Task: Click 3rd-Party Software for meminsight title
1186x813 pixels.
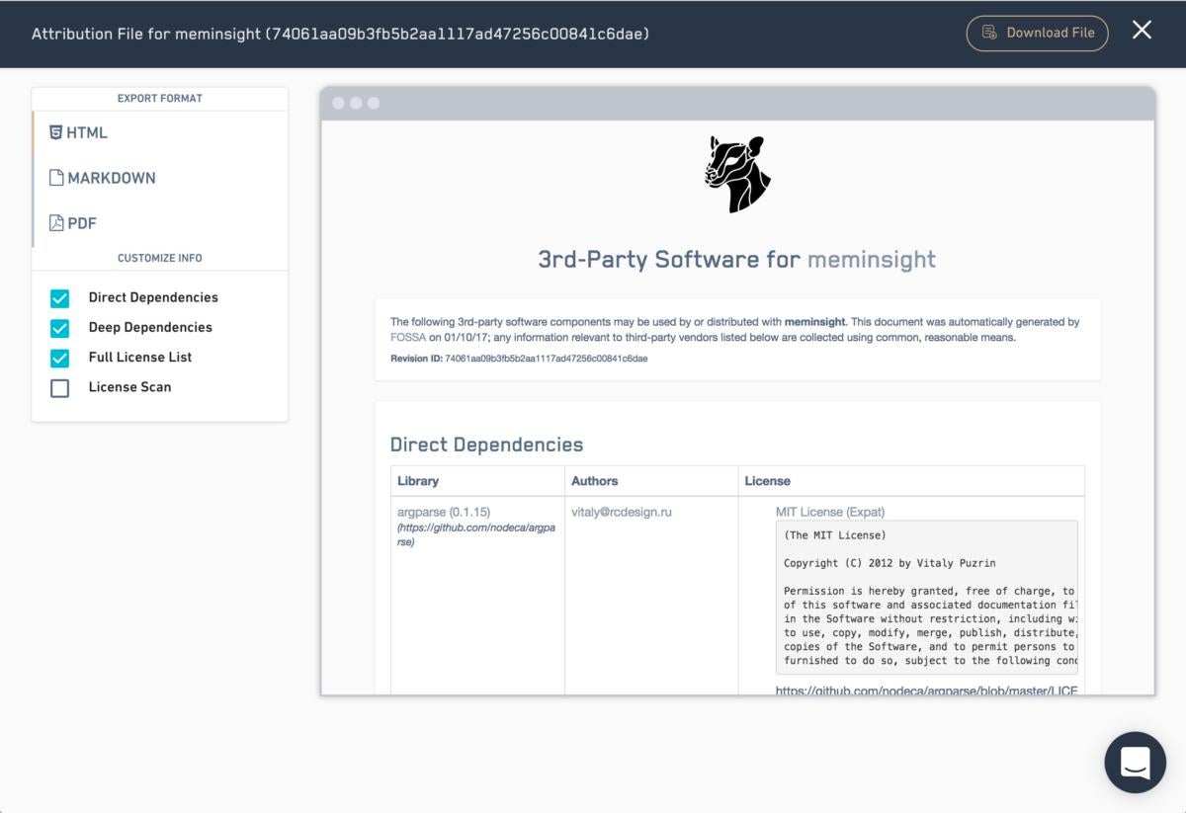Action: coord(737,260)
